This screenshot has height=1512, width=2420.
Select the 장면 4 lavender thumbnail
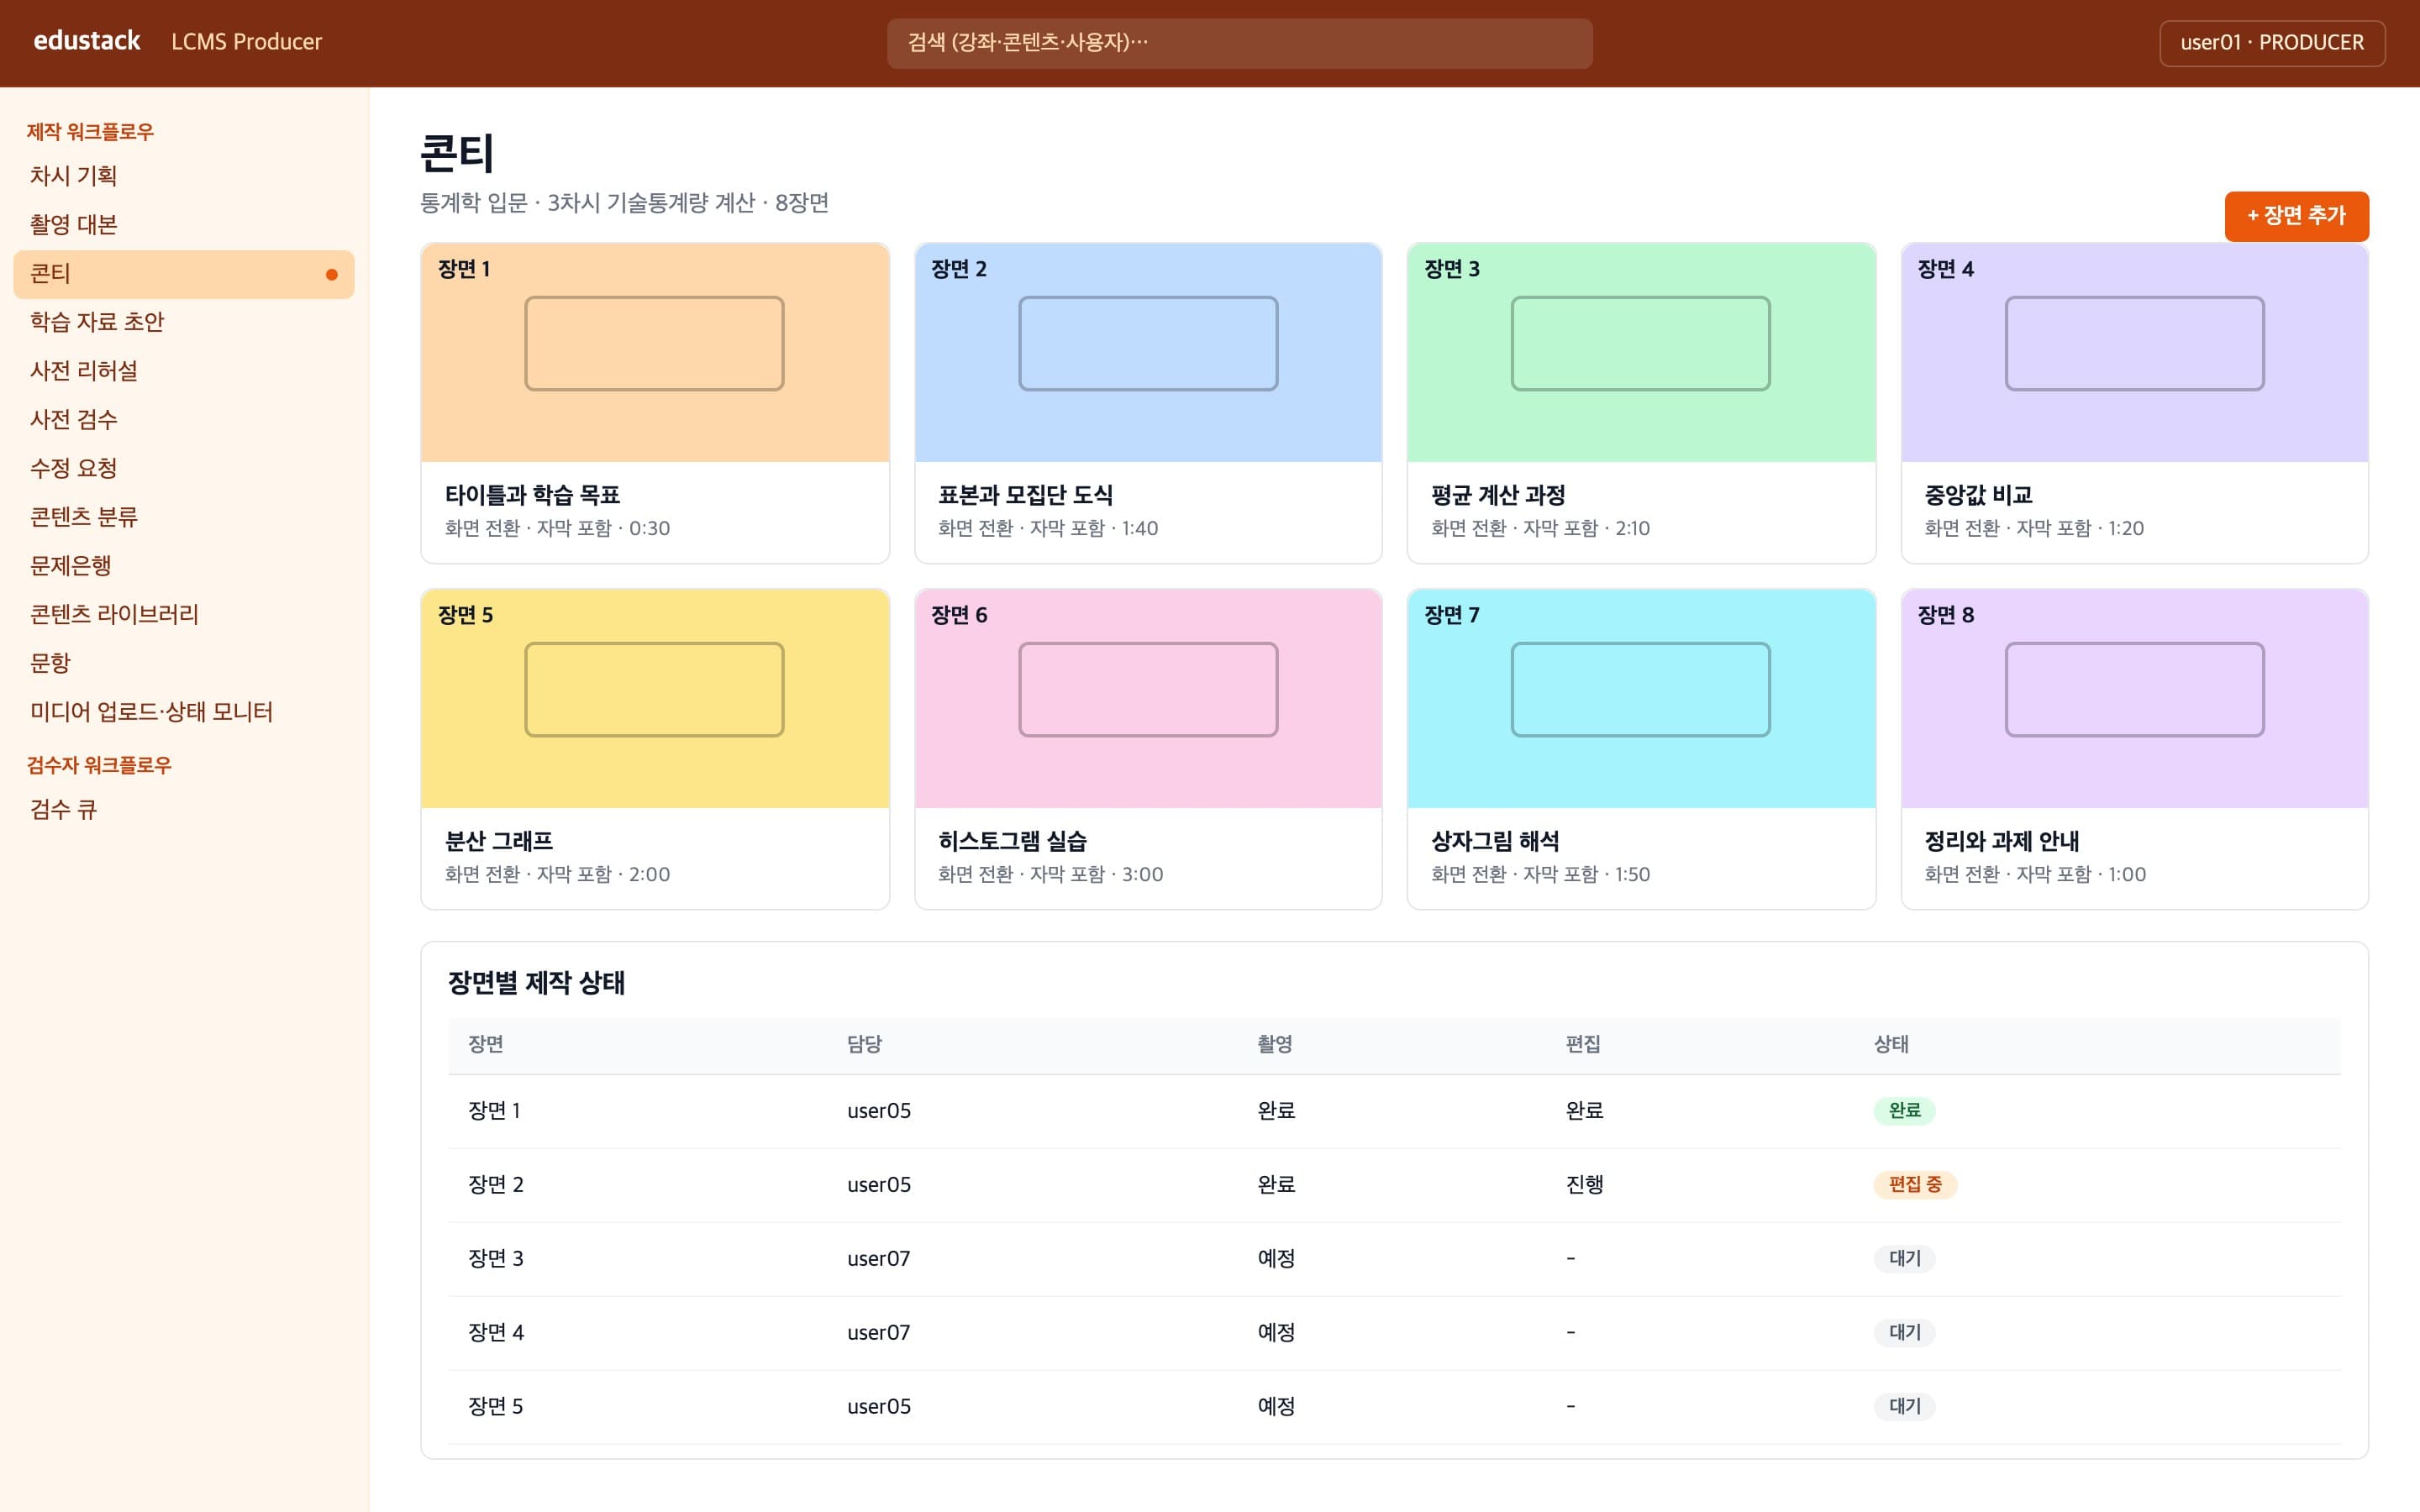(x=2134, y=352)
